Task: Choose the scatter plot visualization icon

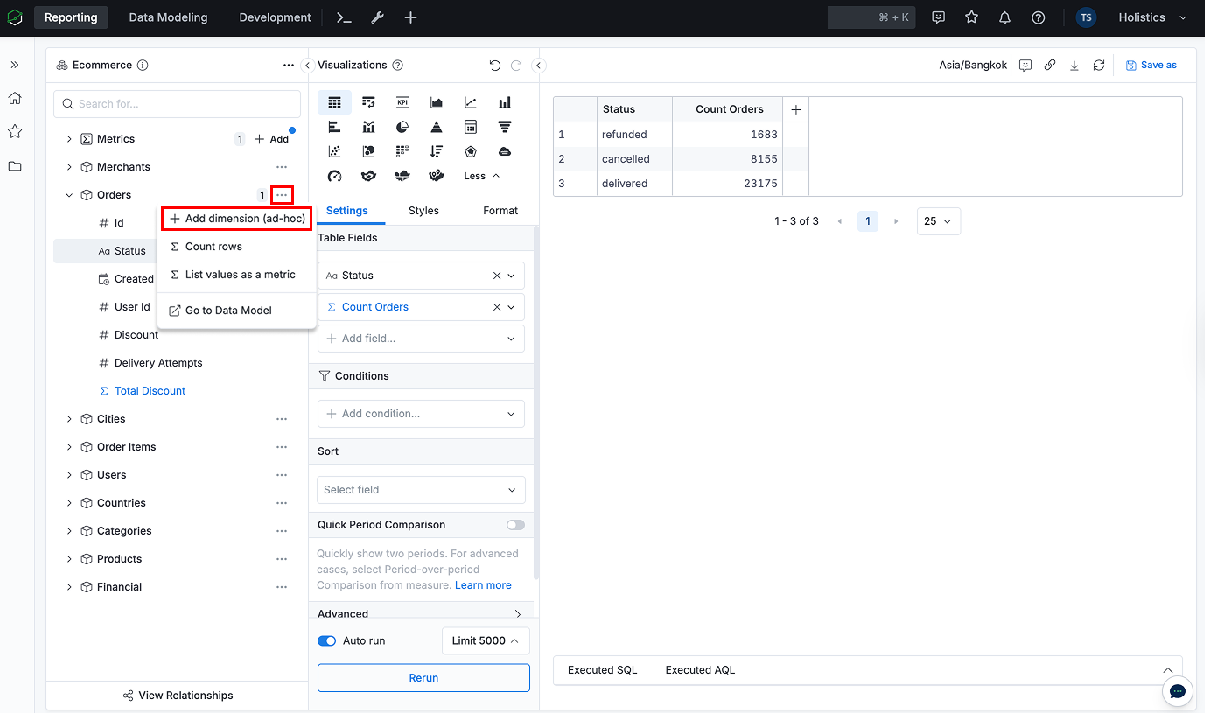Action: (x=334, y=151)
